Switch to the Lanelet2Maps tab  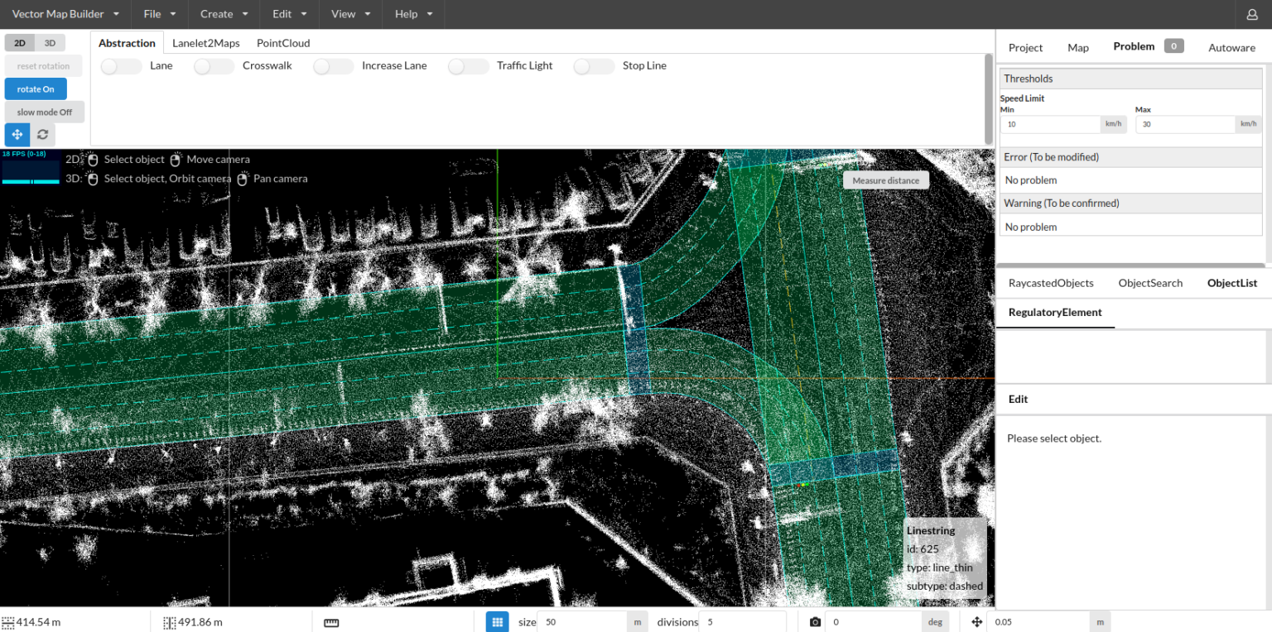click(205, 42)
